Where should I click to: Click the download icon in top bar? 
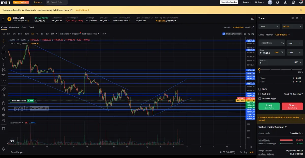coord(285,2)
